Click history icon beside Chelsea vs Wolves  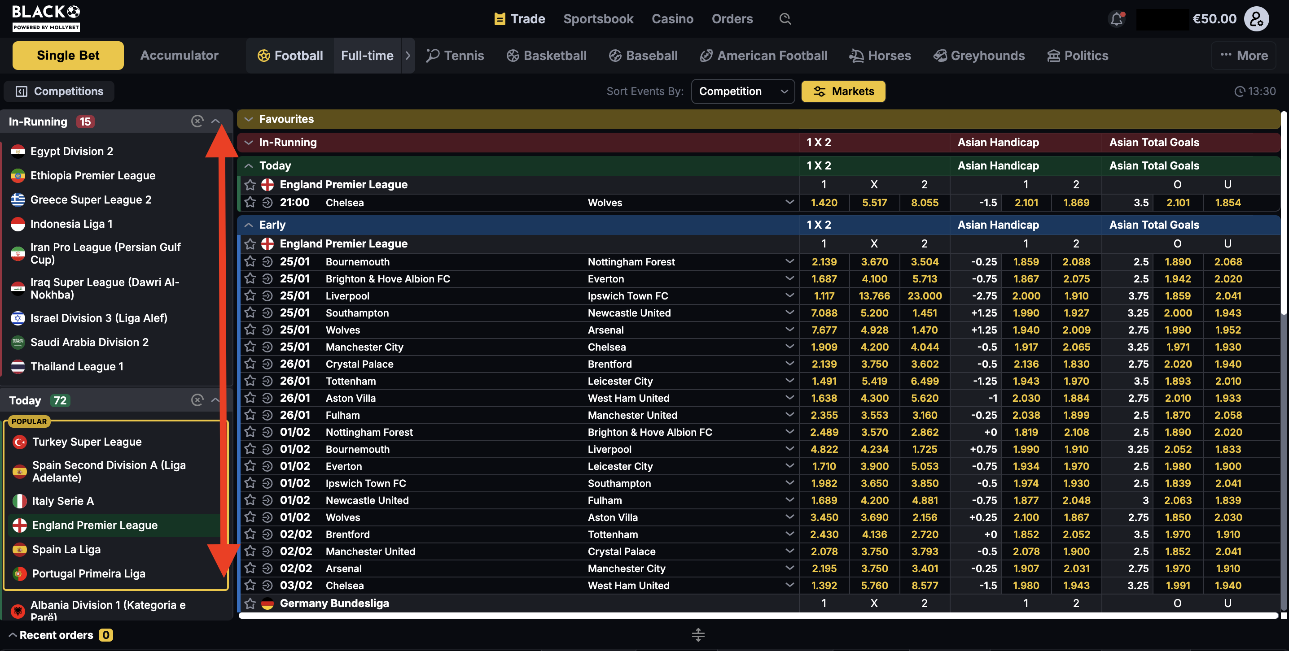coord(267,203)
